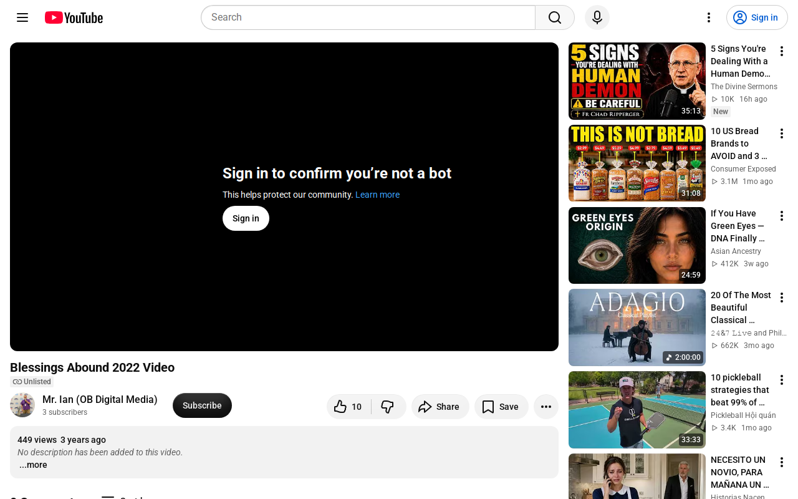Start voice search with microphone
The width and height of the screenshot is (798, 499).
coord(597,17)
